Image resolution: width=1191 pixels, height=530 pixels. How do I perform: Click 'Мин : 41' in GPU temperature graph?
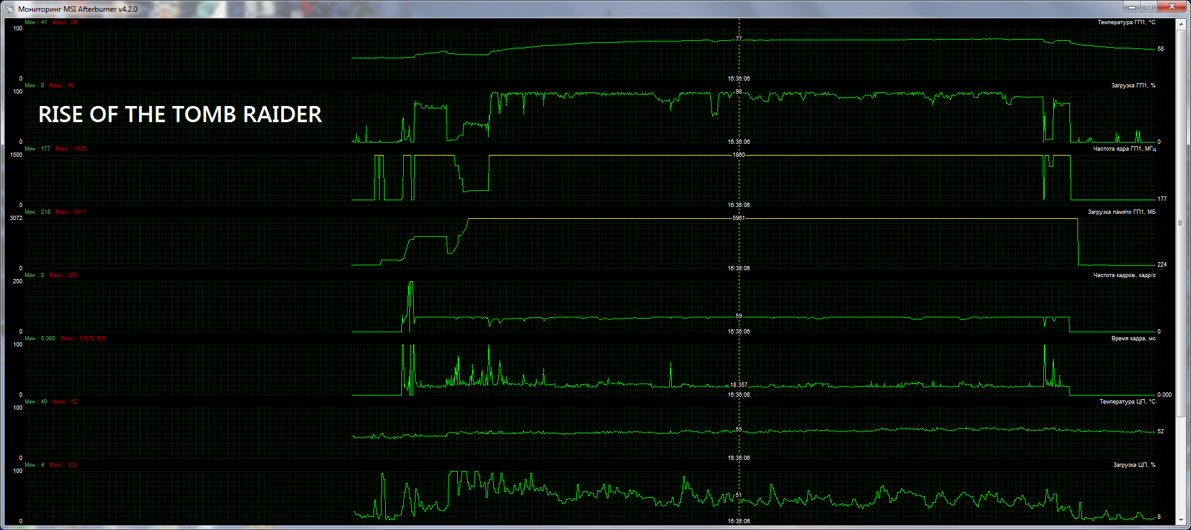[x=36, y=22]
